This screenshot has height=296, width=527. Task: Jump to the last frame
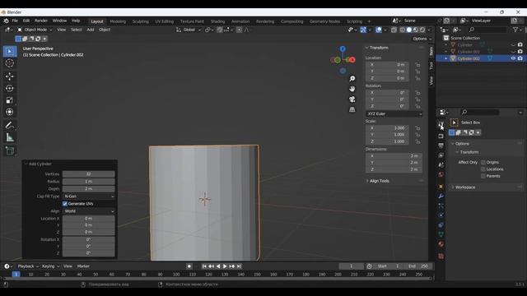tap(239, 266)
